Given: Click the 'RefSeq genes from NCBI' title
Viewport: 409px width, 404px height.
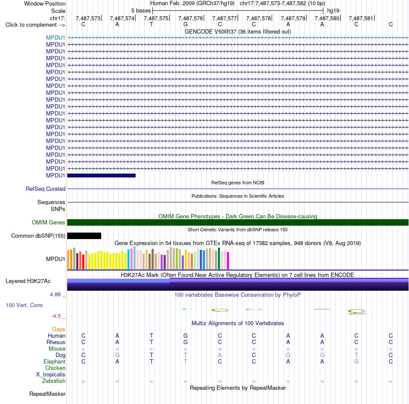Looking at the screenshot, I should click(238, 183).
